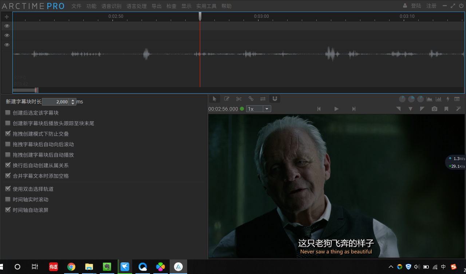Click the chain link tool icon
The width and height of the screenshot is (466, 274).
251,99
